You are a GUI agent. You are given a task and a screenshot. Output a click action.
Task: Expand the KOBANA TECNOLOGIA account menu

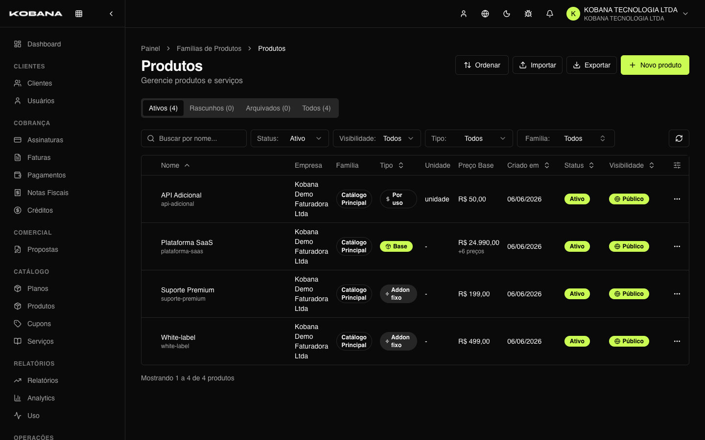click(x=628, y=14)
